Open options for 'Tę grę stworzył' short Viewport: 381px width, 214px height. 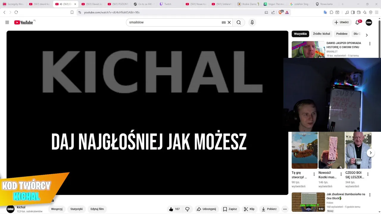click(314, 174)
